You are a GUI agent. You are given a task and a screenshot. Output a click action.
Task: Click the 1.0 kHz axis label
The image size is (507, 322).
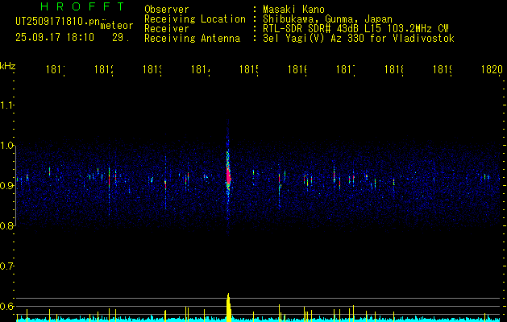(x=6, y=146)
